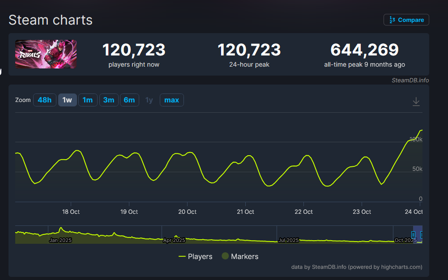Image resolution: width=448 pixels, height=280 pixels.
Task: Choose the 3m zoom option
Action: 109,100
